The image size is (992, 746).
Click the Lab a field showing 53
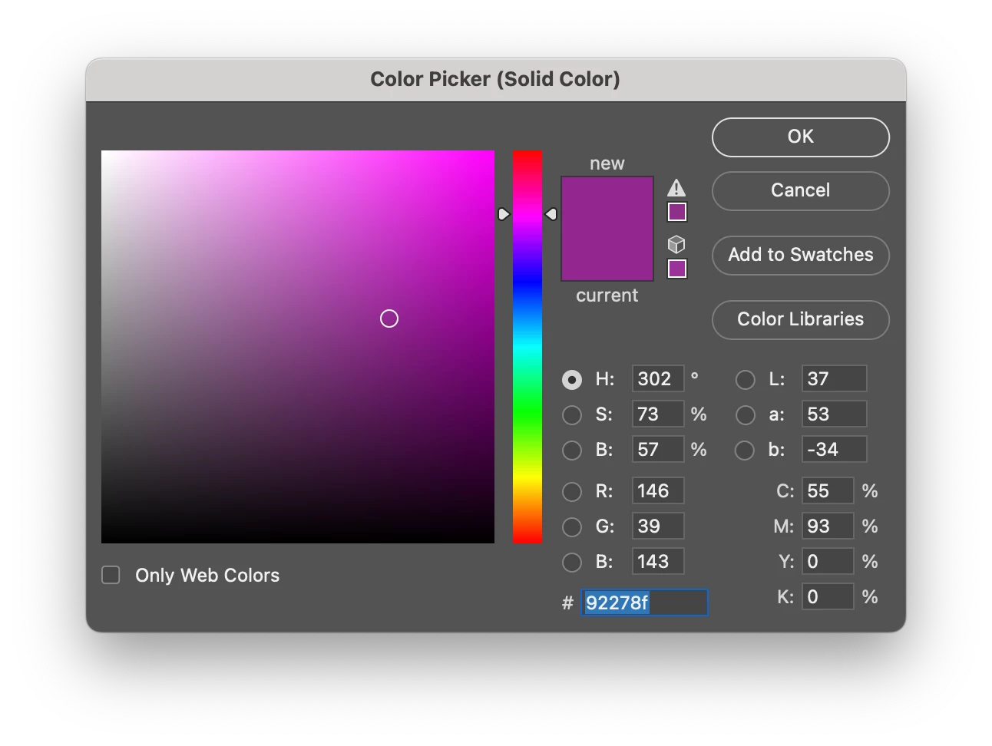point(835,414)
